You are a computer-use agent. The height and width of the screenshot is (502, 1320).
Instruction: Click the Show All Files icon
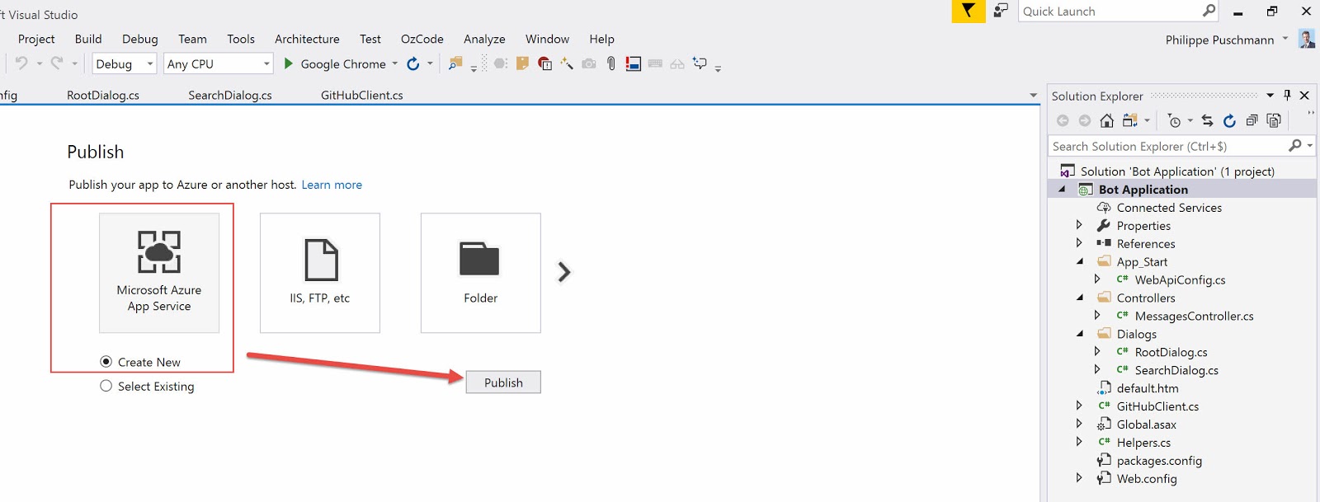coord(1274,121)
